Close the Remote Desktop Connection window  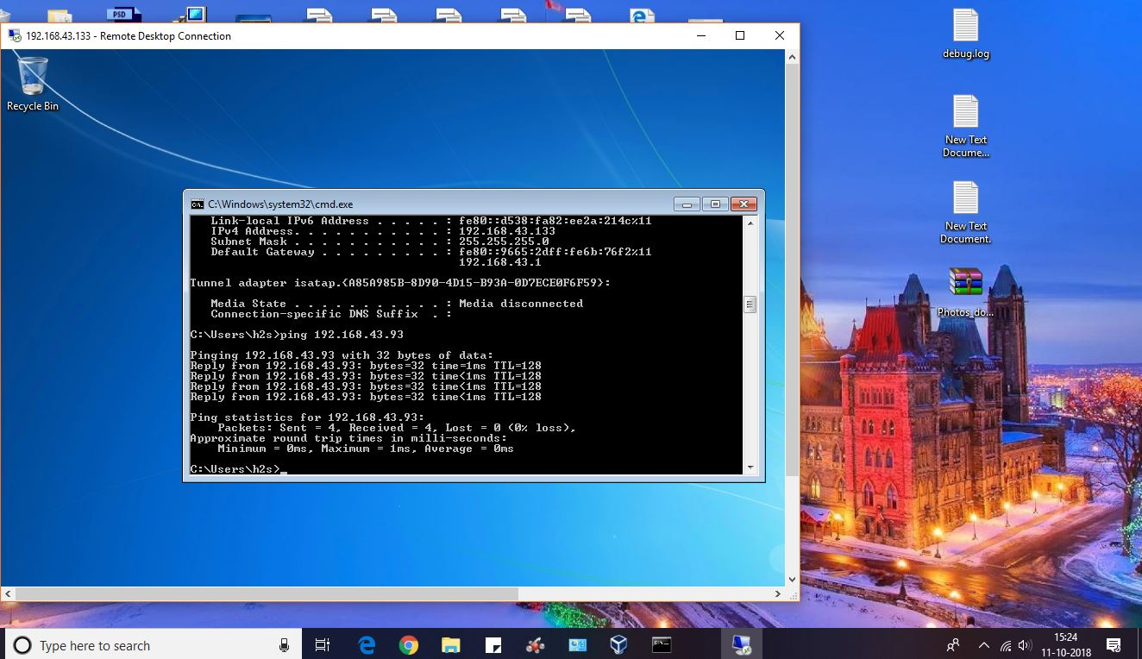click(780, 36)
